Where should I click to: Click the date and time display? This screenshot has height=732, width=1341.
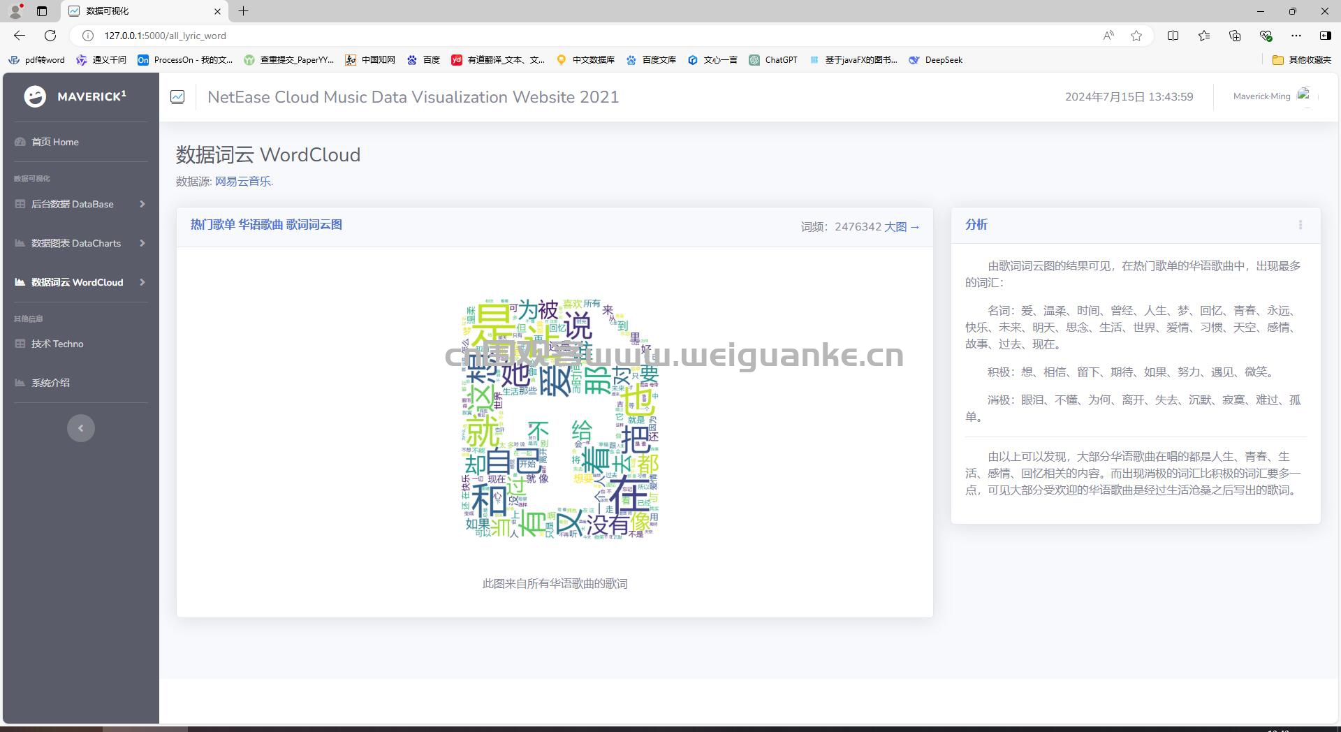(1129, 97)
